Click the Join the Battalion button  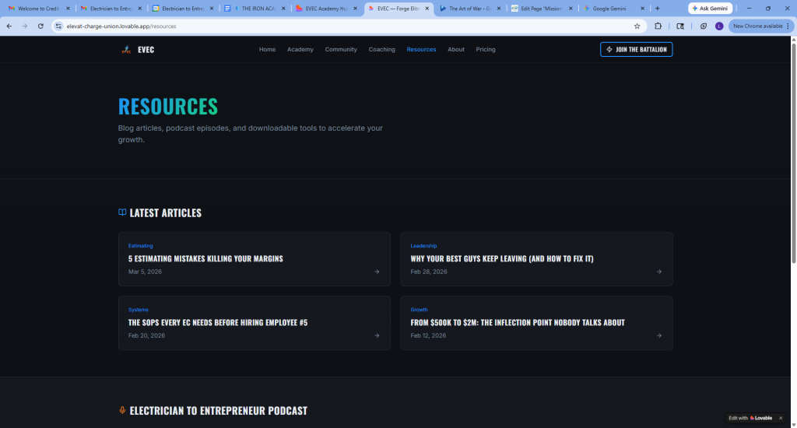pos(636,49)
